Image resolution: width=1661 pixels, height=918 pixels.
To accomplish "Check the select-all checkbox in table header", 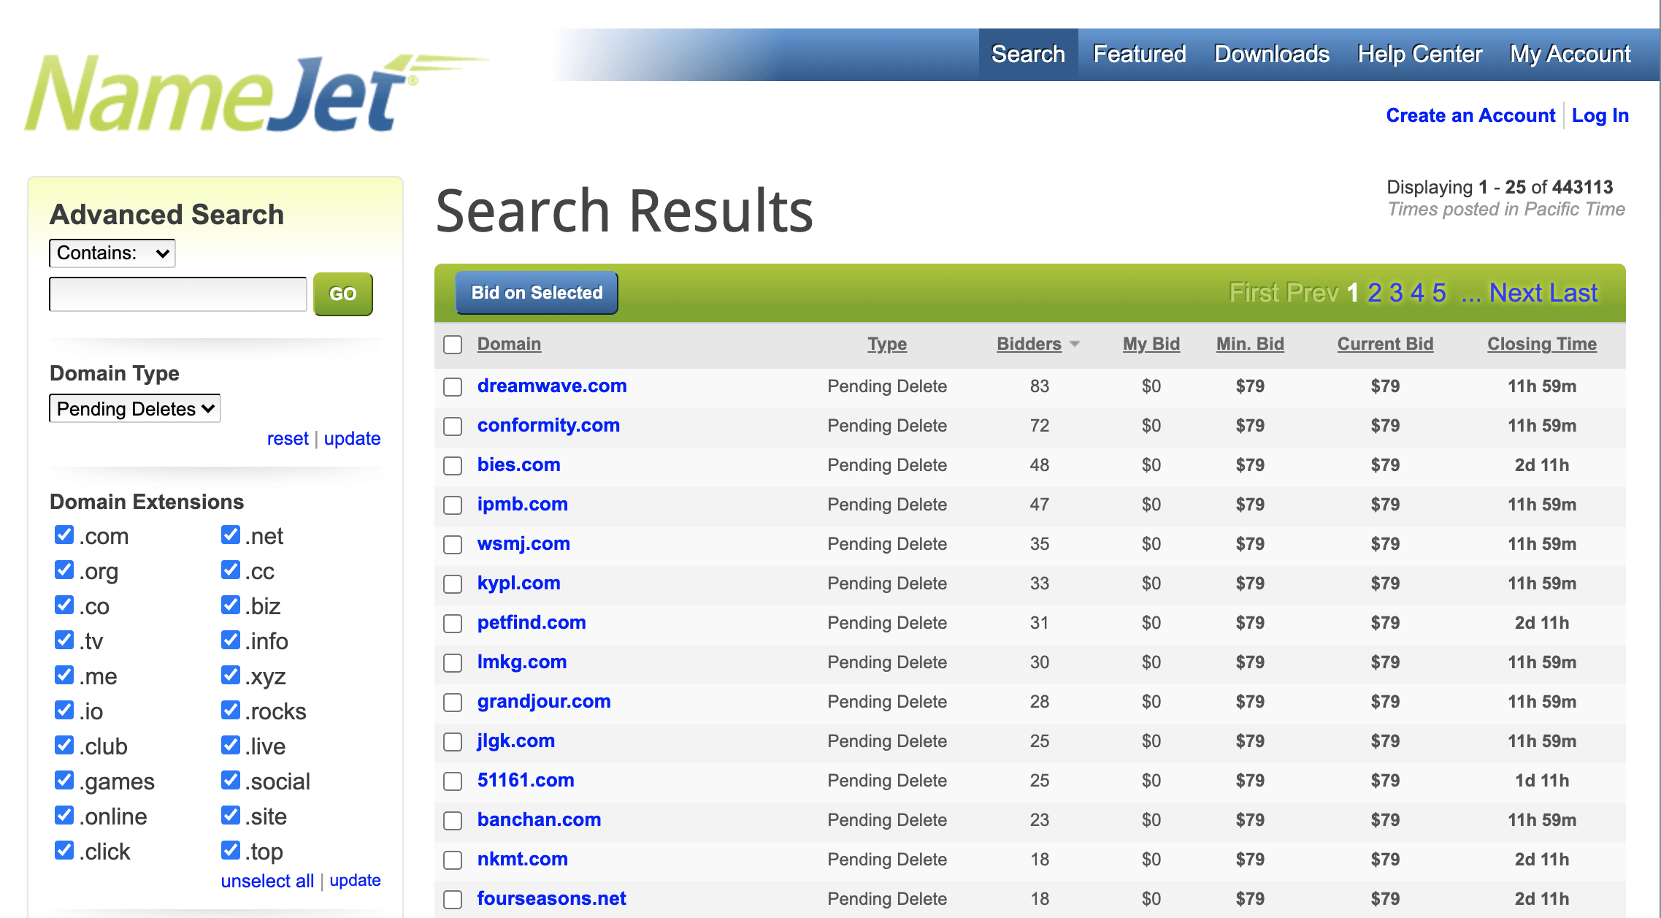I will tap(453, 345).
